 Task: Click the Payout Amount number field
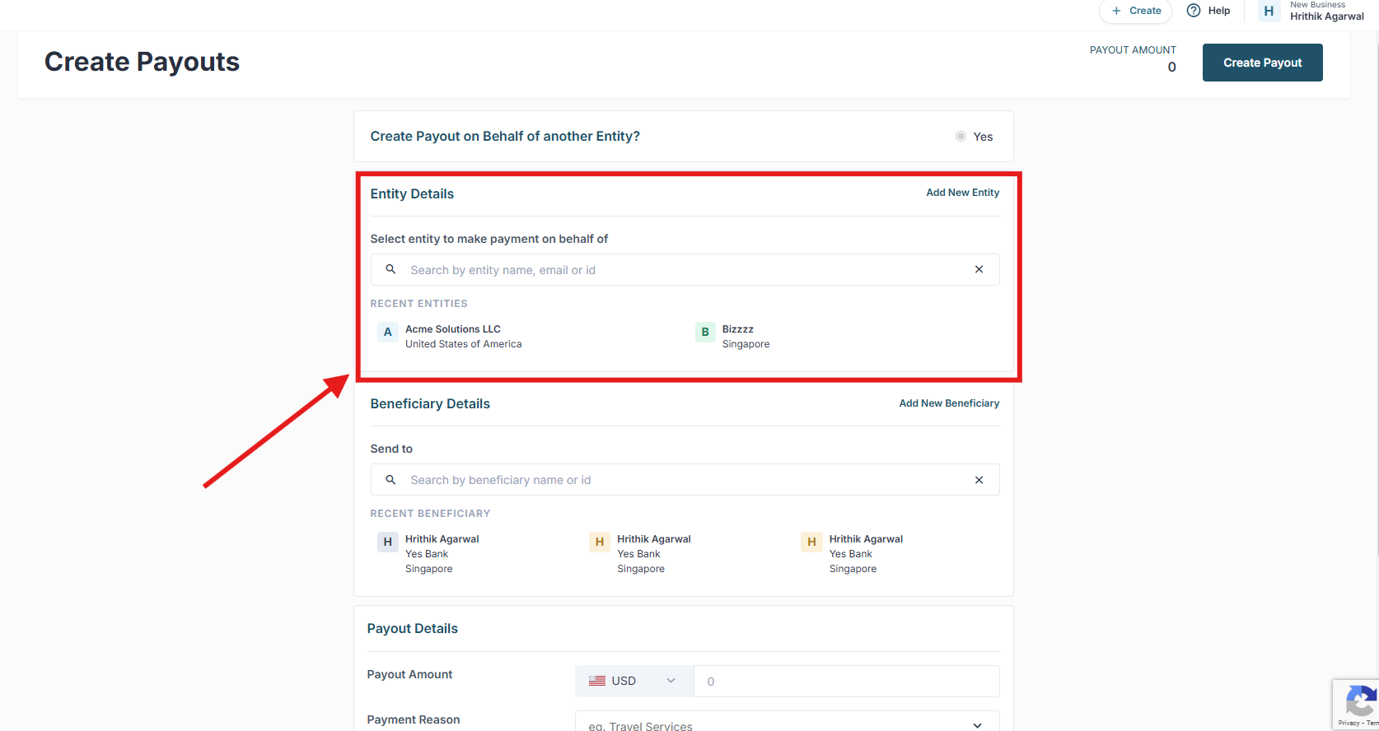(847, 681)
